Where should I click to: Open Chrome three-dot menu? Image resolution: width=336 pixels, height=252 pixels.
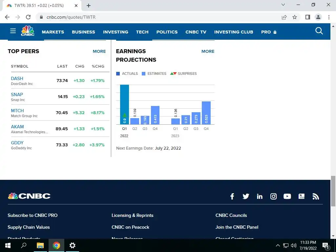click(329, 17)
